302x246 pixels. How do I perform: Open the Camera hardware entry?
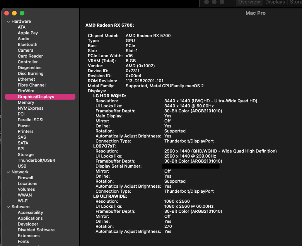(26, 50)
